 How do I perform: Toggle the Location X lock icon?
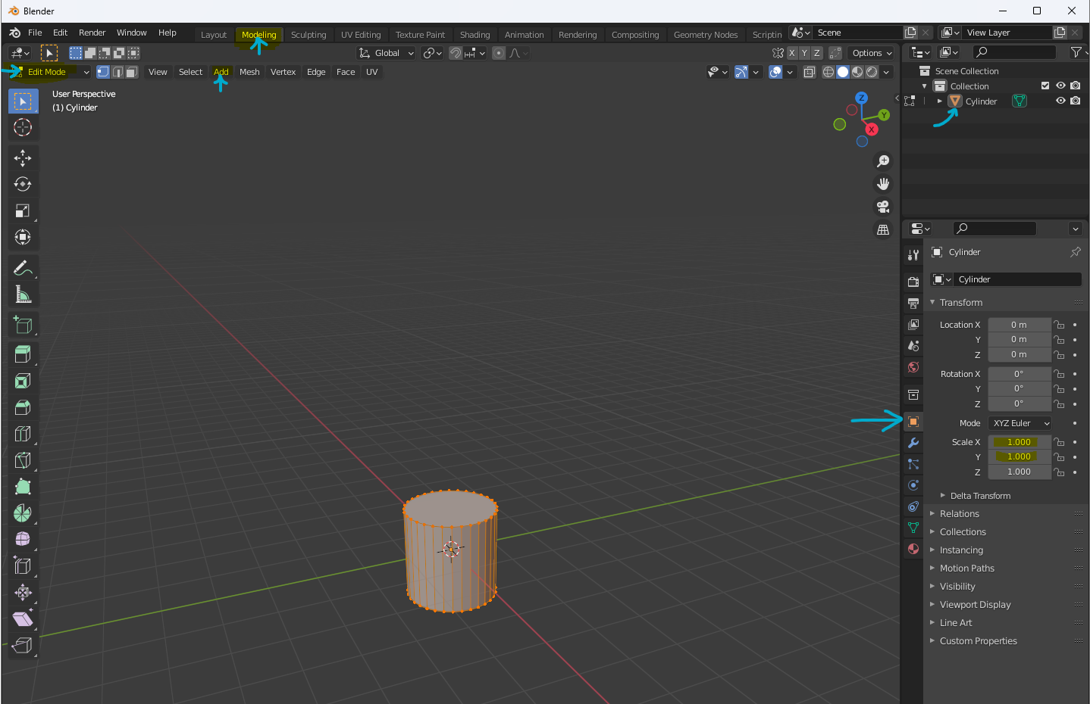(1059, 325)
